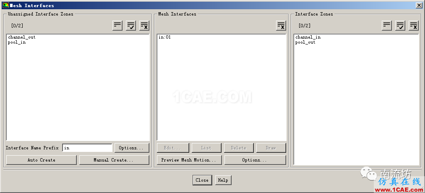Click Auto Create button
This screenshot has height=193, width=425.
point(42,160)
